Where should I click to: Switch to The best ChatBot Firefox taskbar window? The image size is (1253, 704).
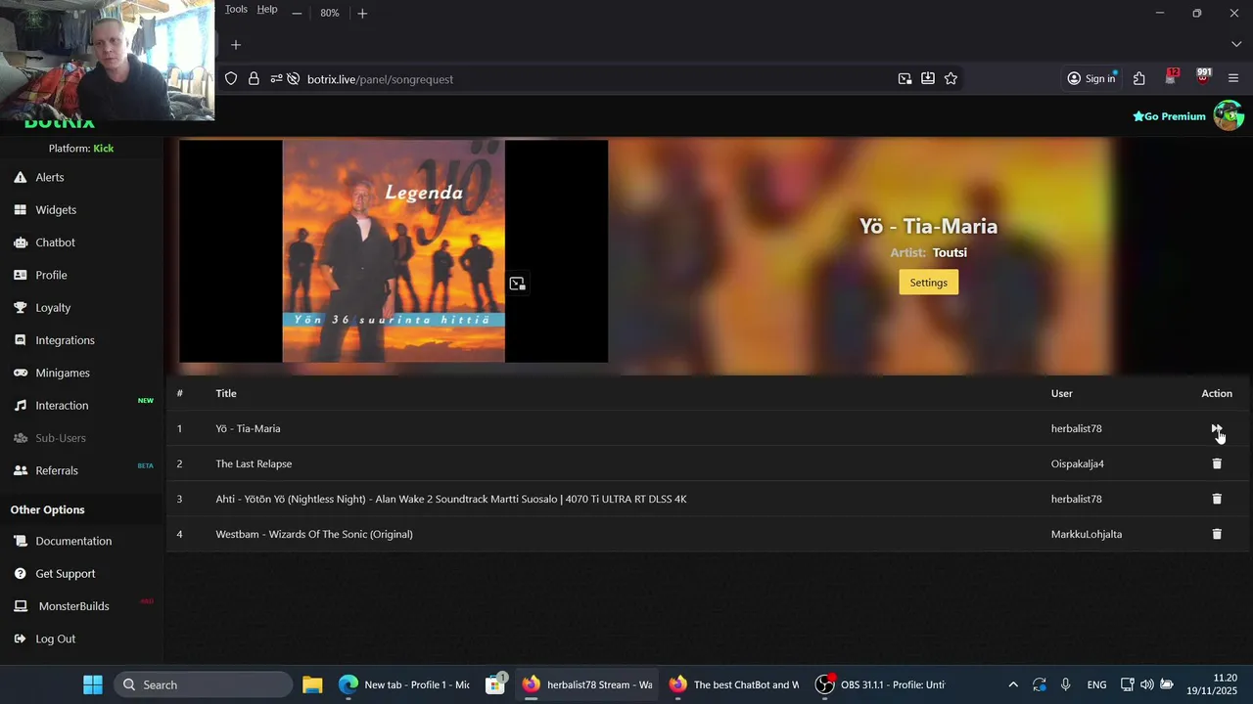pos(734,684)
